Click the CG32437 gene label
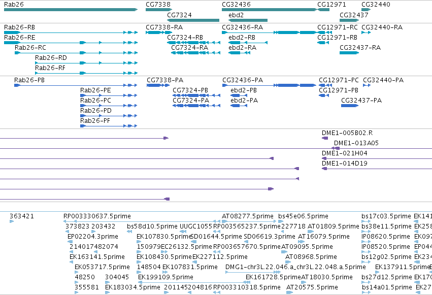 pyautogui.click(x=354, y=15)
